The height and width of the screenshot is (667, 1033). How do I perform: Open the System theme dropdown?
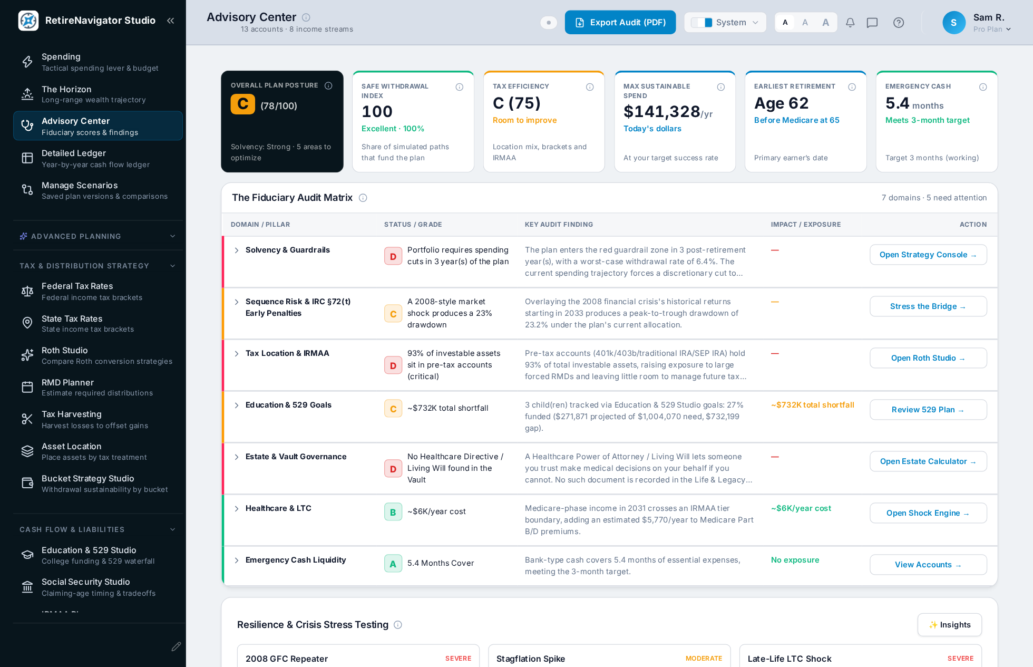(x=725, y=23)
